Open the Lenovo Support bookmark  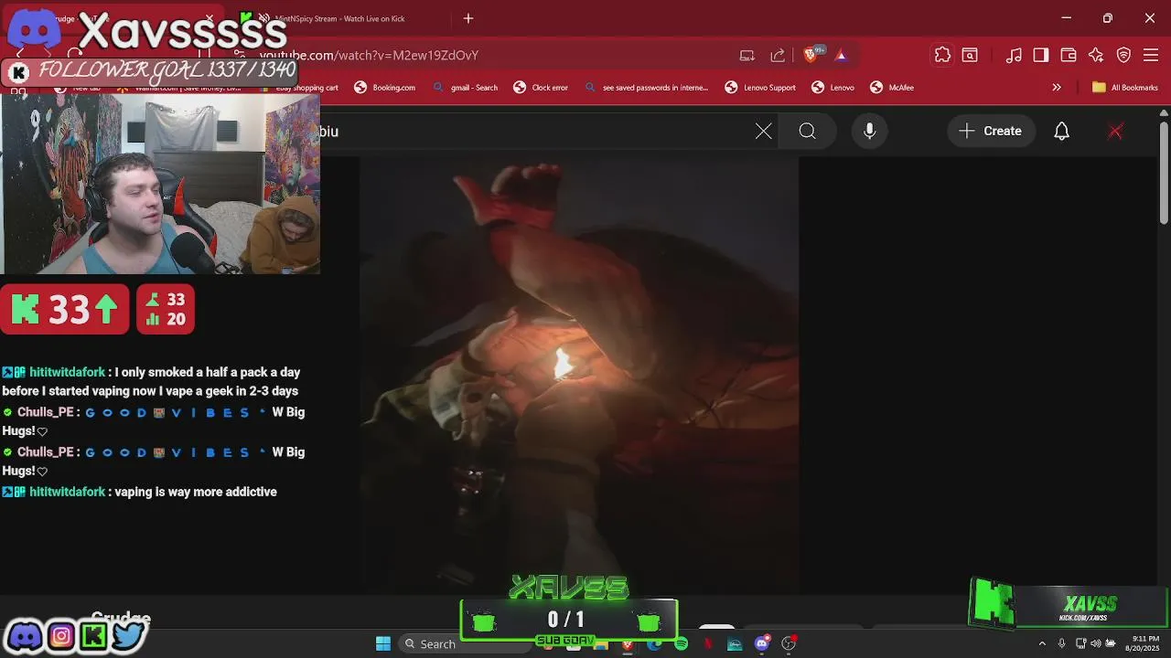760,87
